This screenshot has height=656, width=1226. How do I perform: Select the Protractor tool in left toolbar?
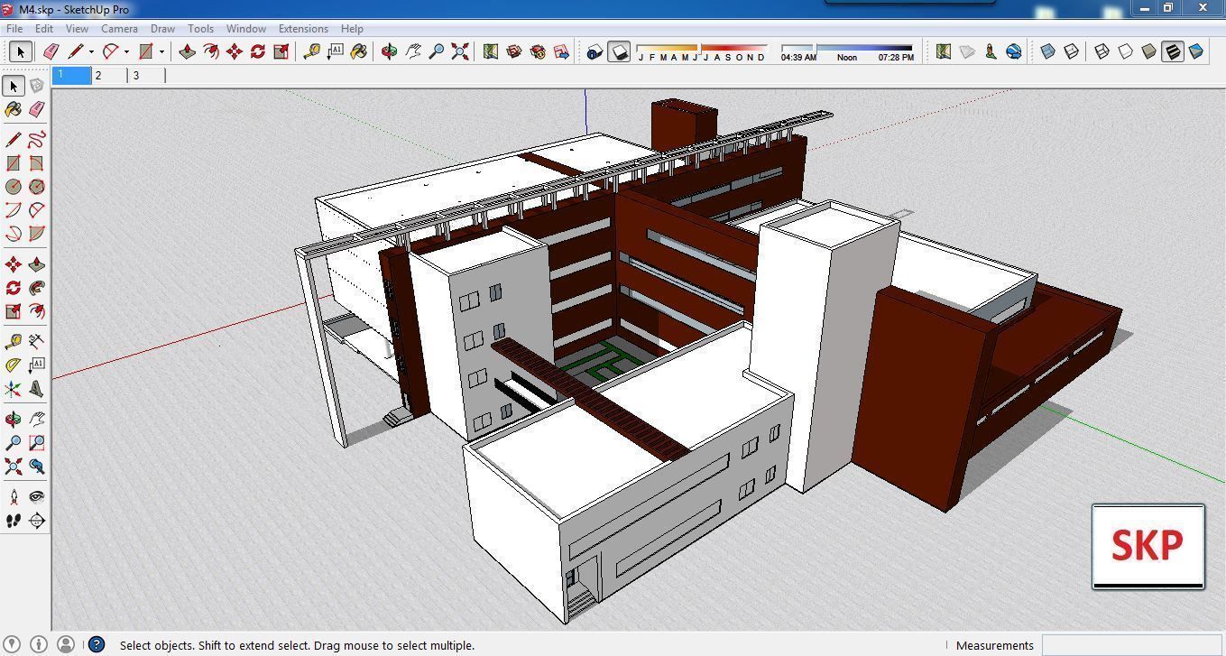14,365
